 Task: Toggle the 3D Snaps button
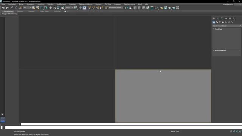[x=89, y=8]
